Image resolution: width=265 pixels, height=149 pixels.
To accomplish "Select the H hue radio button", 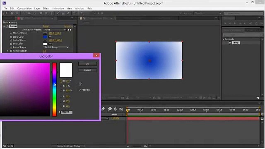I will tap(61, 81).
